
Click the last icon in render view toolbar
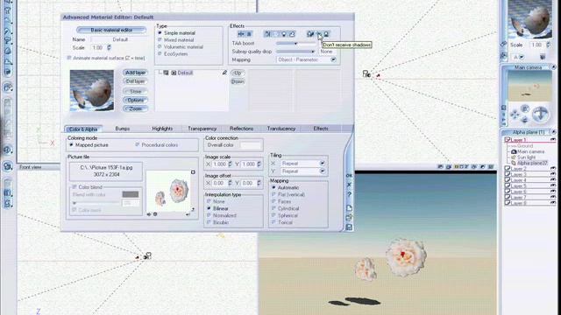coord(491,167)
